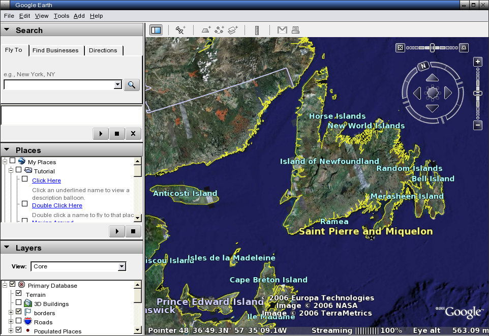489x336 pixels.
Task: Open the Add menu
Action: click(79, 16)
